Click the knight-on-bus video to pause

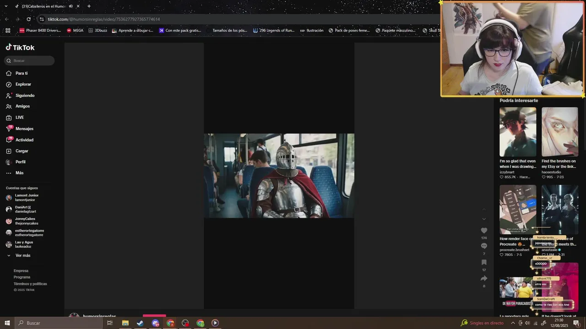click(279, 175)
